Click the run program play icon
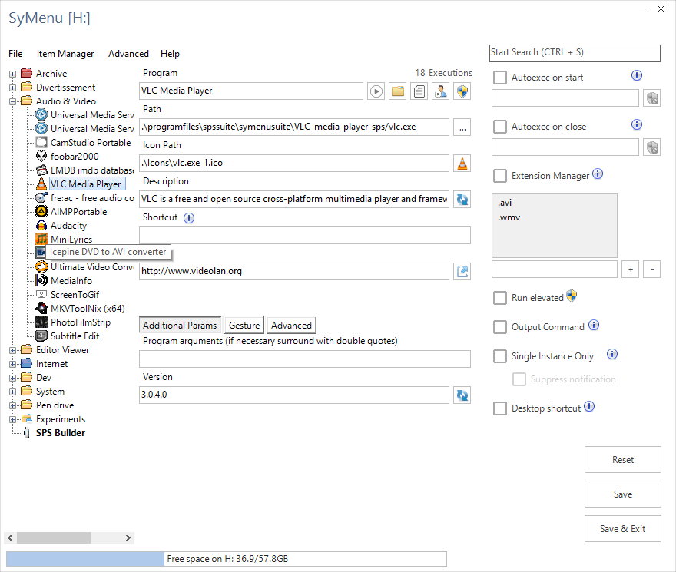Viewport: 676px width, 572px height. tap(376, 91)
